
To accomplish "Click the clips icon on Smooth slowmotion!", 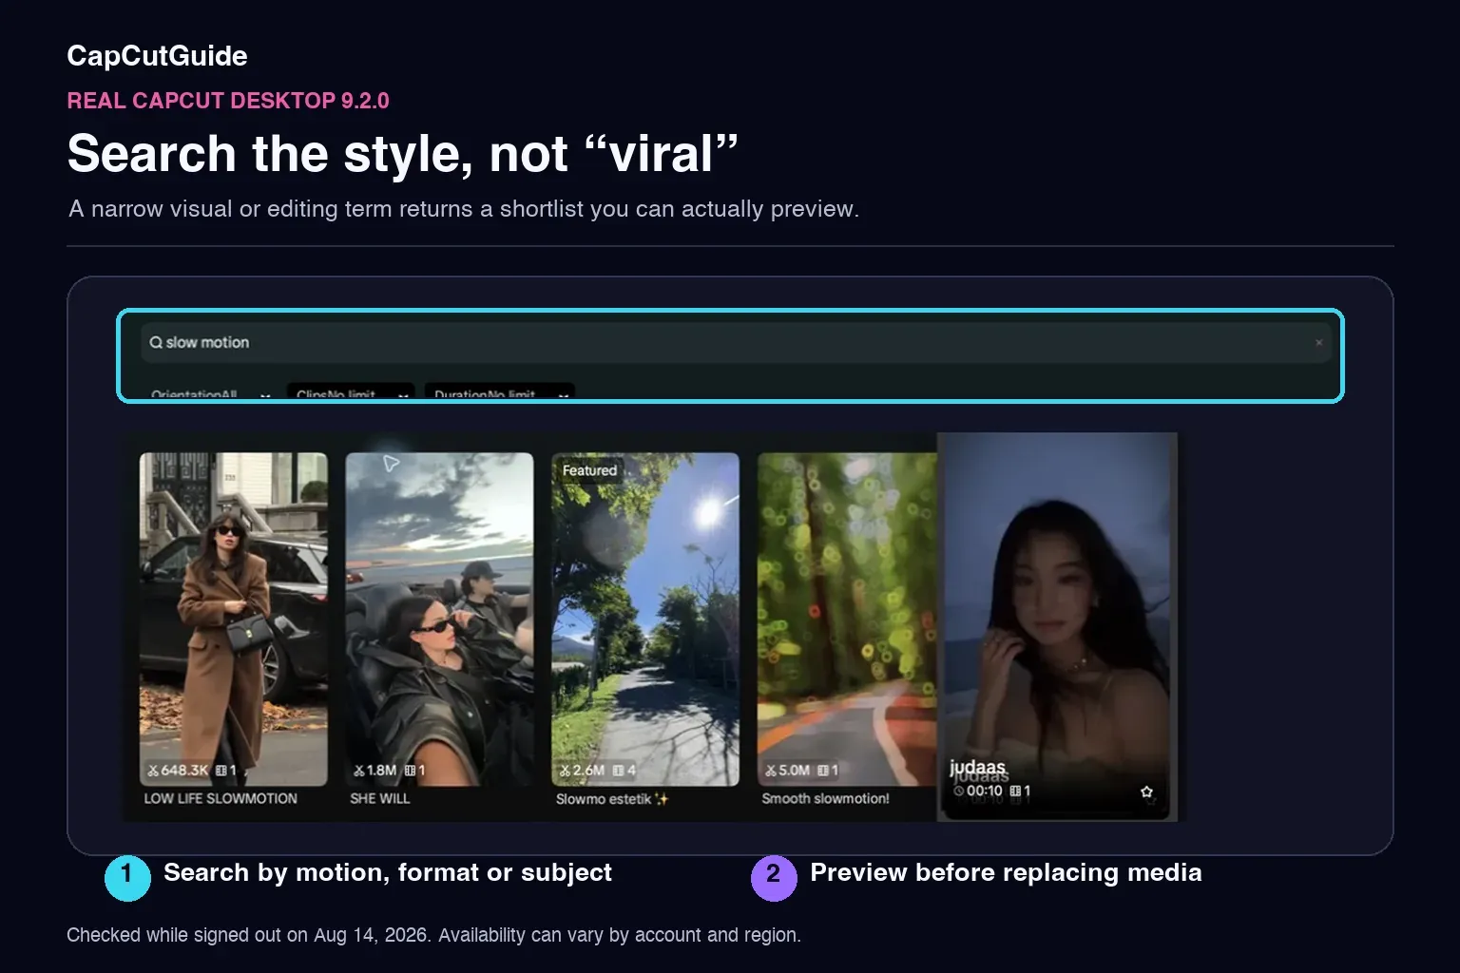I will (823, 771).
